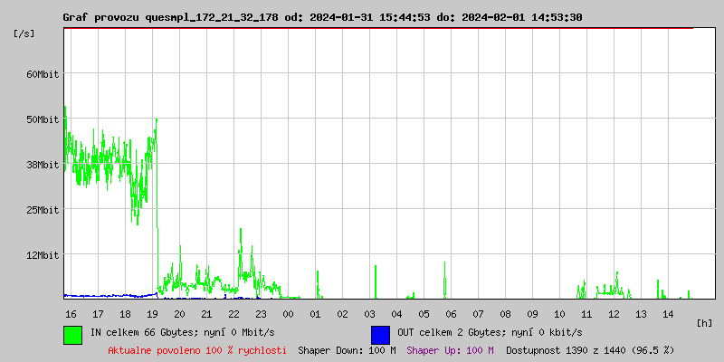Click the hour 12 x-axis label
Viewport: 724px width, 362px height.
pos(614,313)
